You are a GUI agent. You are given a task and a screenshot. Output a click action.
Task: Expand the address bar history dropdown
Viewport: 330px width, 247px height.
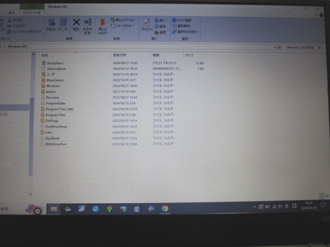point(275,47)
